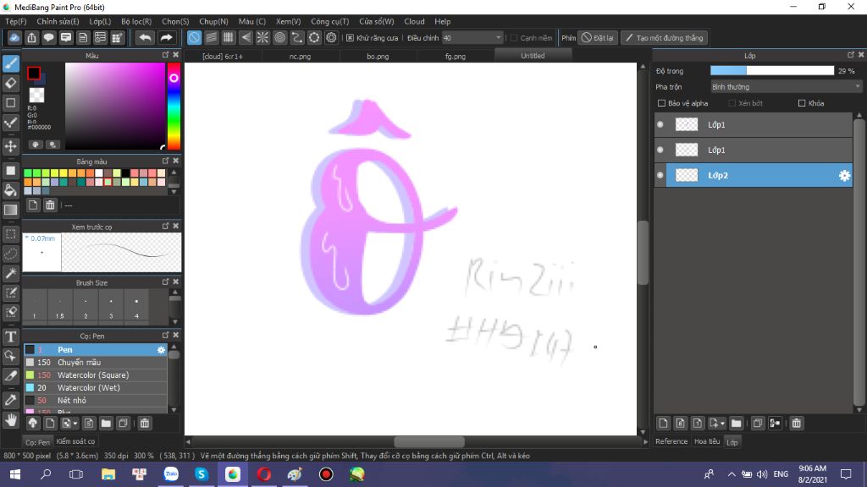Switch to Kiểm soát cọ tab
The height and width of the screenshot is (487, 867).
[x=75, y=441]
